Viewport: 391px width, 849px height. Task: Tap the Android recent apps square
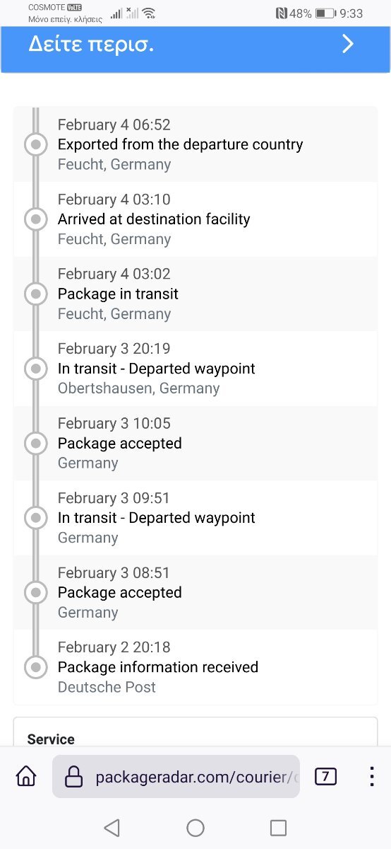coord(279,828)
